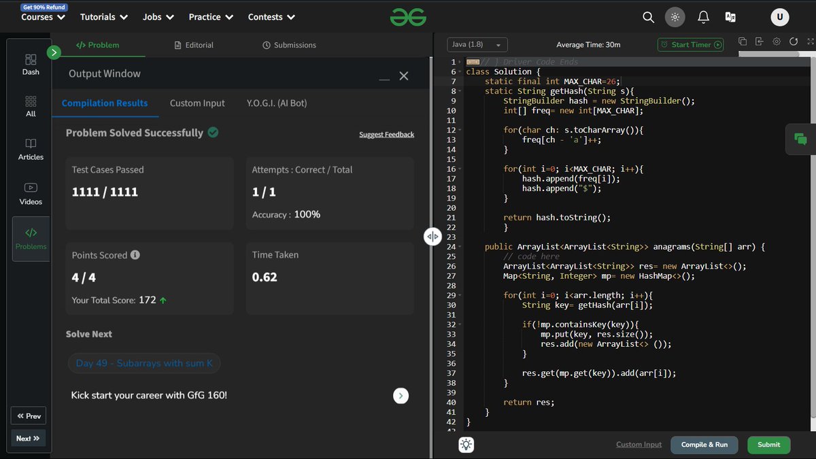816x459 pixels.
Task: Click the editor settings gear icon
Action: (x=777, y=41)
